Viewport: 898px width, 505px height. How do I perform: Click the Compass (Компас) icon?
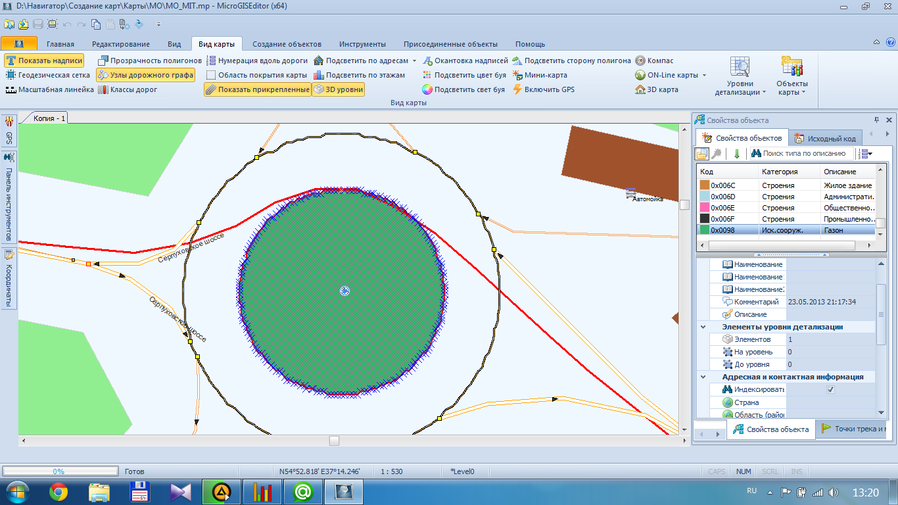point(640,60)
